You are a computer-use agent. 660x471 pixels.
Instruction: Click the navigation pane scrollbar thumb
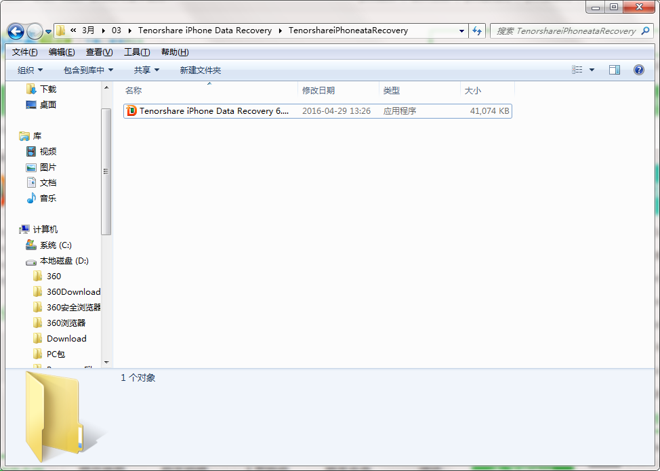(106, 171)
